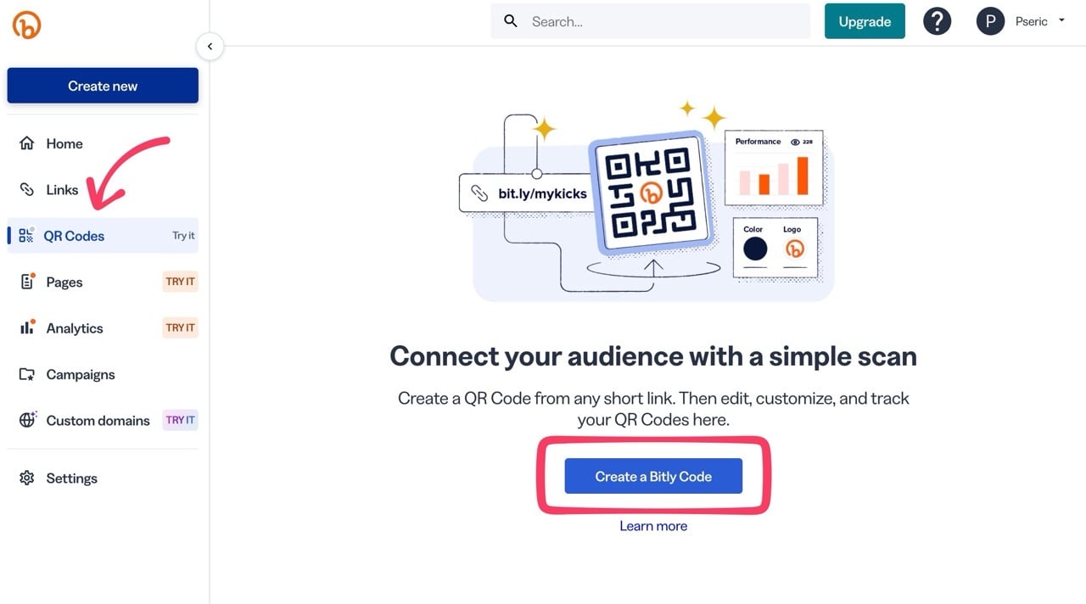Open Custom domains using its globe icon

click(26, 420)
